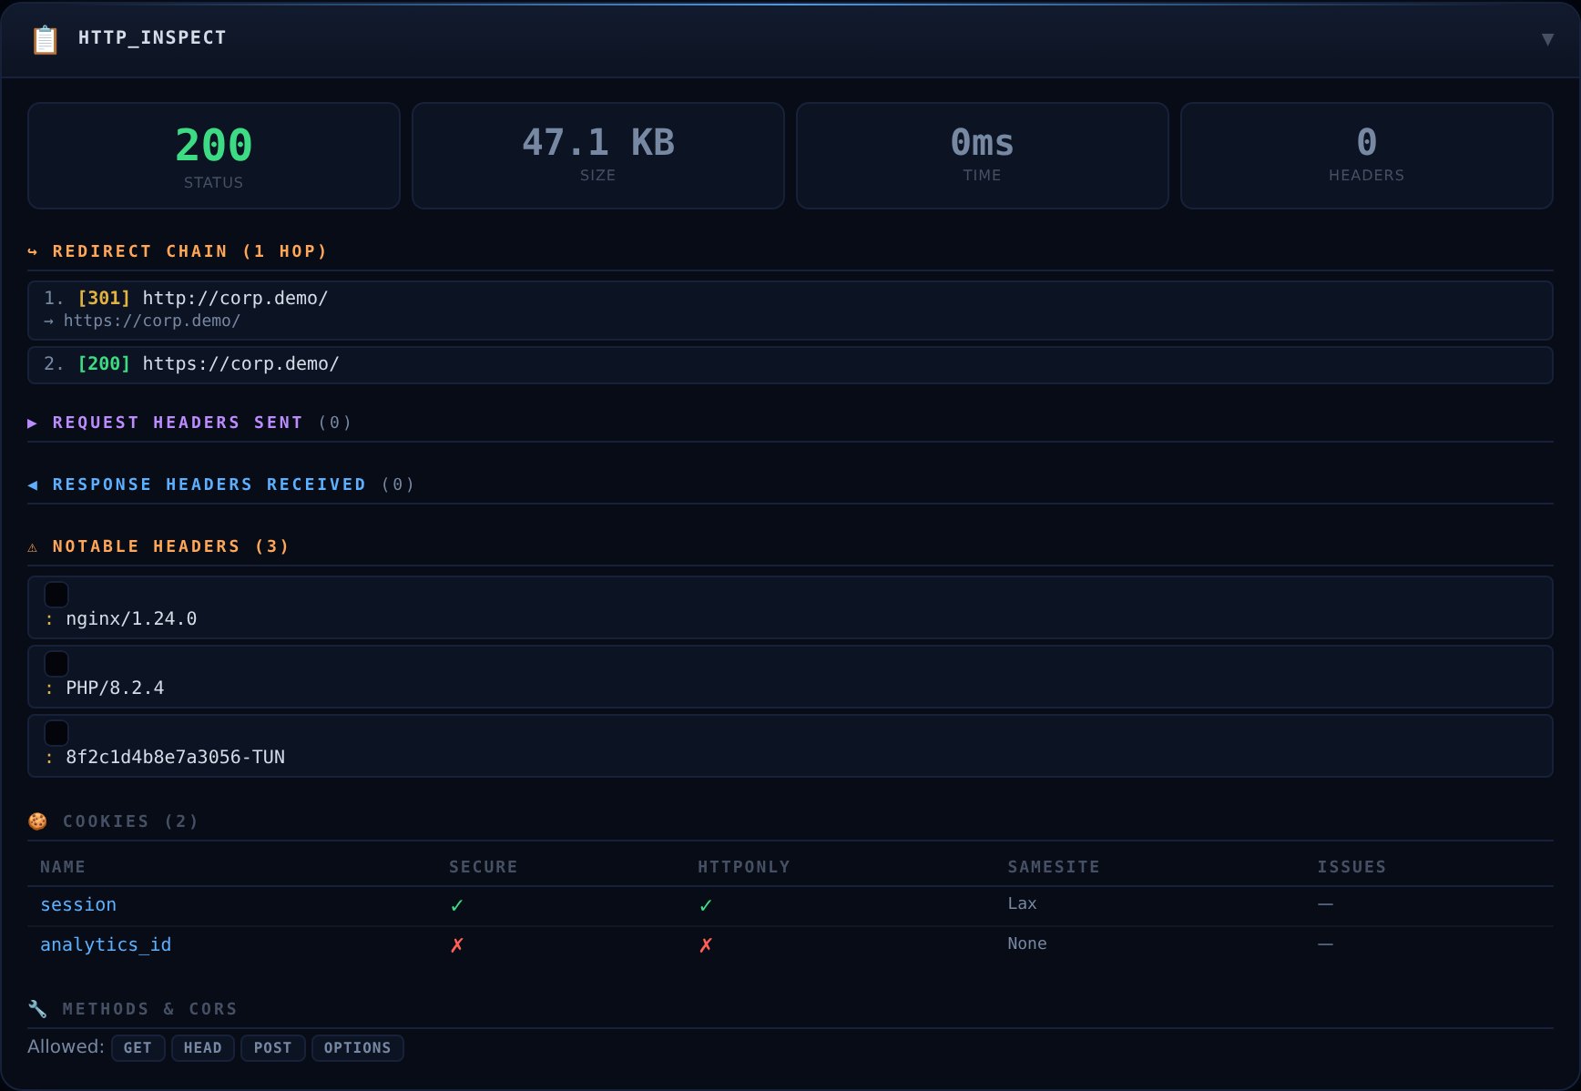Open the 301 http://corp.demo/ redirect row

click(790, 311)
